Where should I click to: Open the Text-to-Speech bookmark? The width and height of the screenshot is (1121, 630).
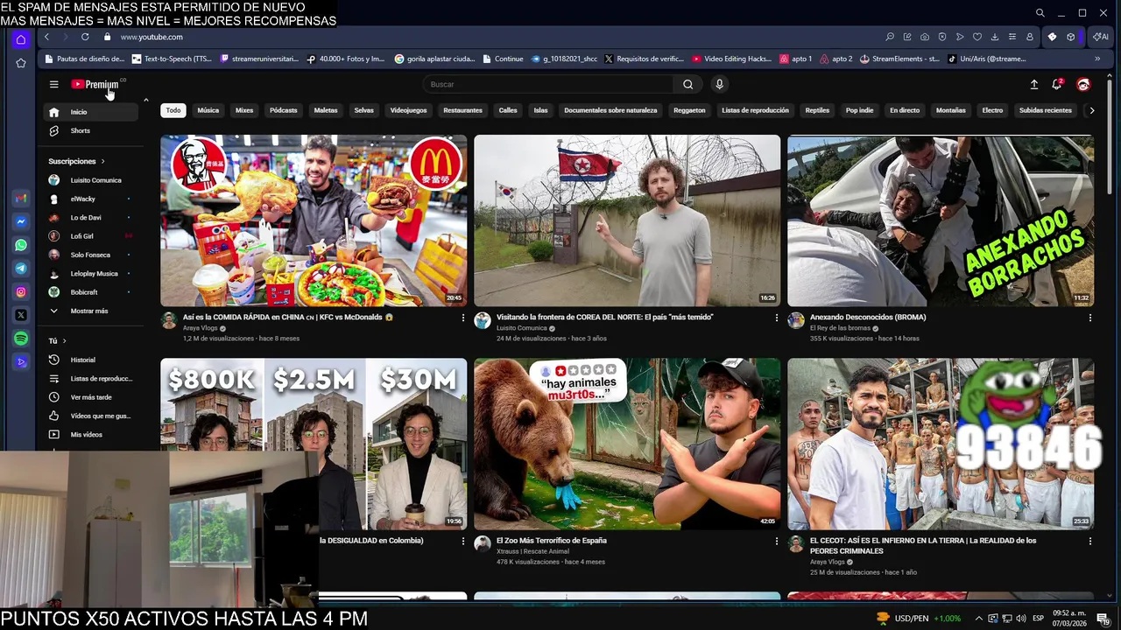[172, 59]
